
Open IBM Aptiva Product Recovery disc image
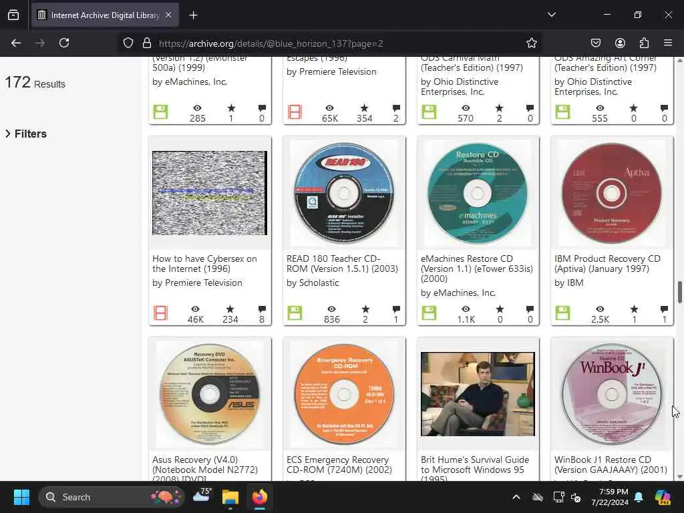click(612, 193)
